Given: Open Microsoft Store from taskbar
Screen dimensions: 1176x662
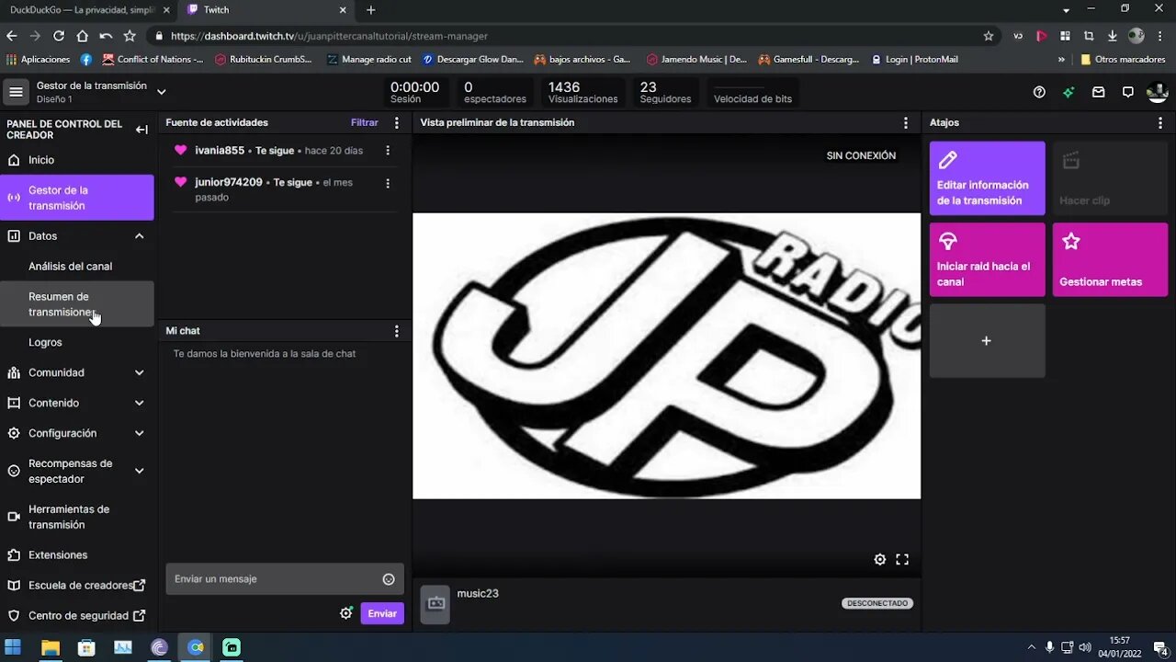Looking at the screenshot, I should pyautogui.click(x=86, y=647).
